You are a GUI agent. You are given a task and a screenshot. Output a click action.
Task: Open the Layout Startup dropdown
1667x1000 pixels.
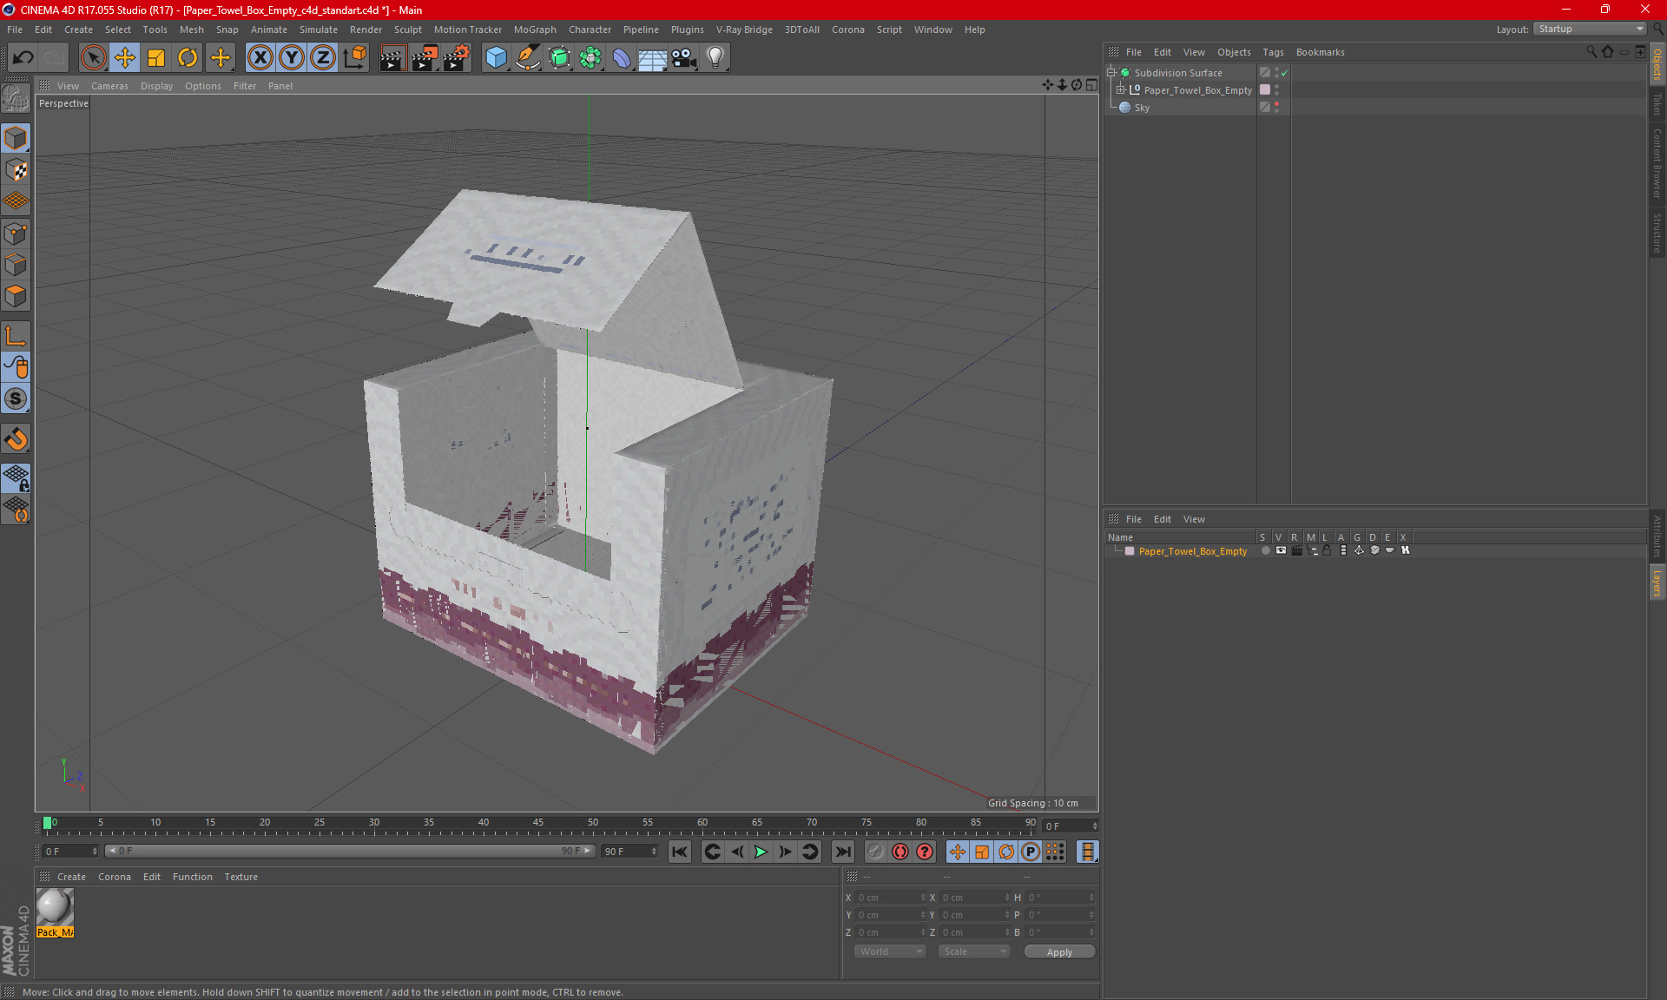coord(1591,29)
